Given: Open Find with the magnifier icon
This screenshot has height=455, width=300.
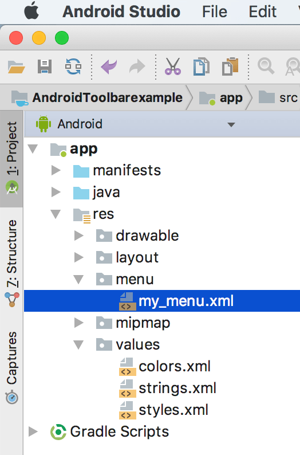Looking at the screenshot, I should coord(266,66).
